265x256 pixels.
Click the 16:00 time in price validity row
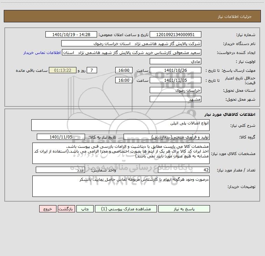pyautogui.click(x=124, y=80)
